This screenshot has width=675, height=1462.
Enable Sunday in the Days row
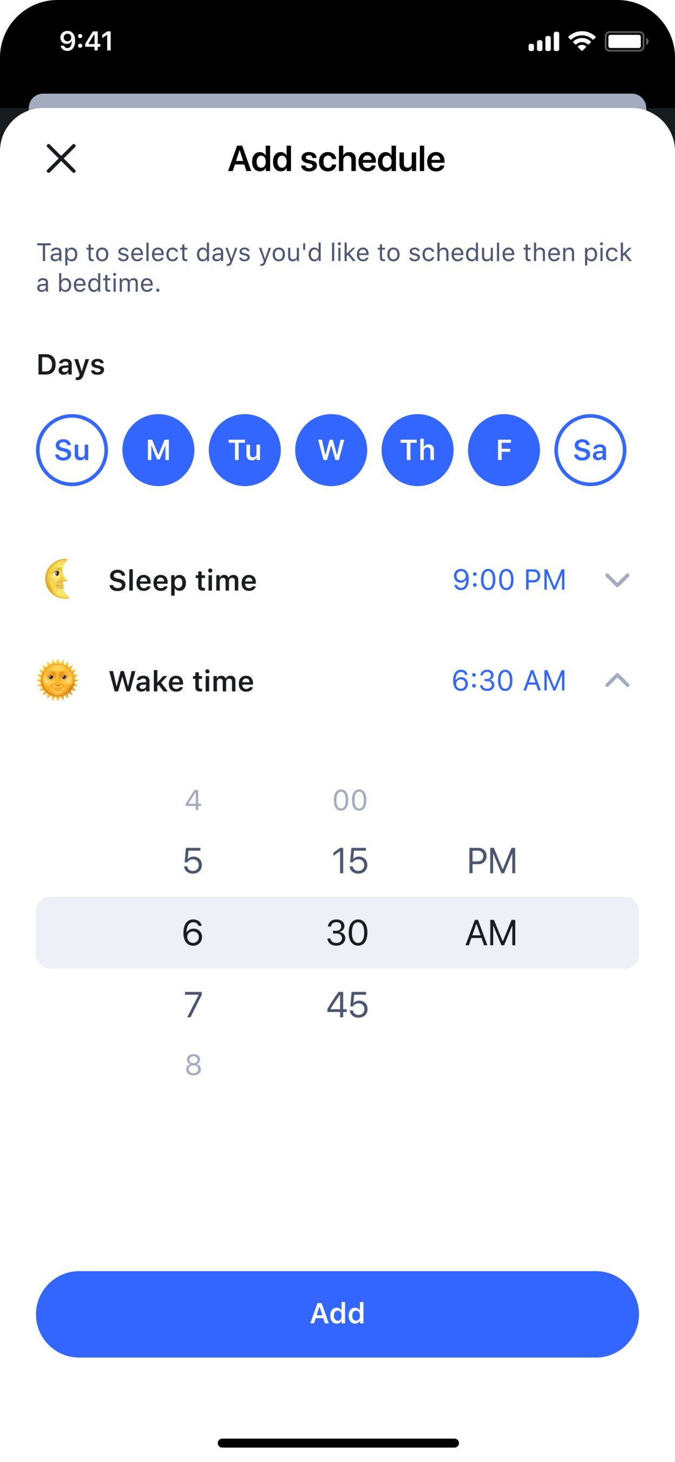pos(72,450)
